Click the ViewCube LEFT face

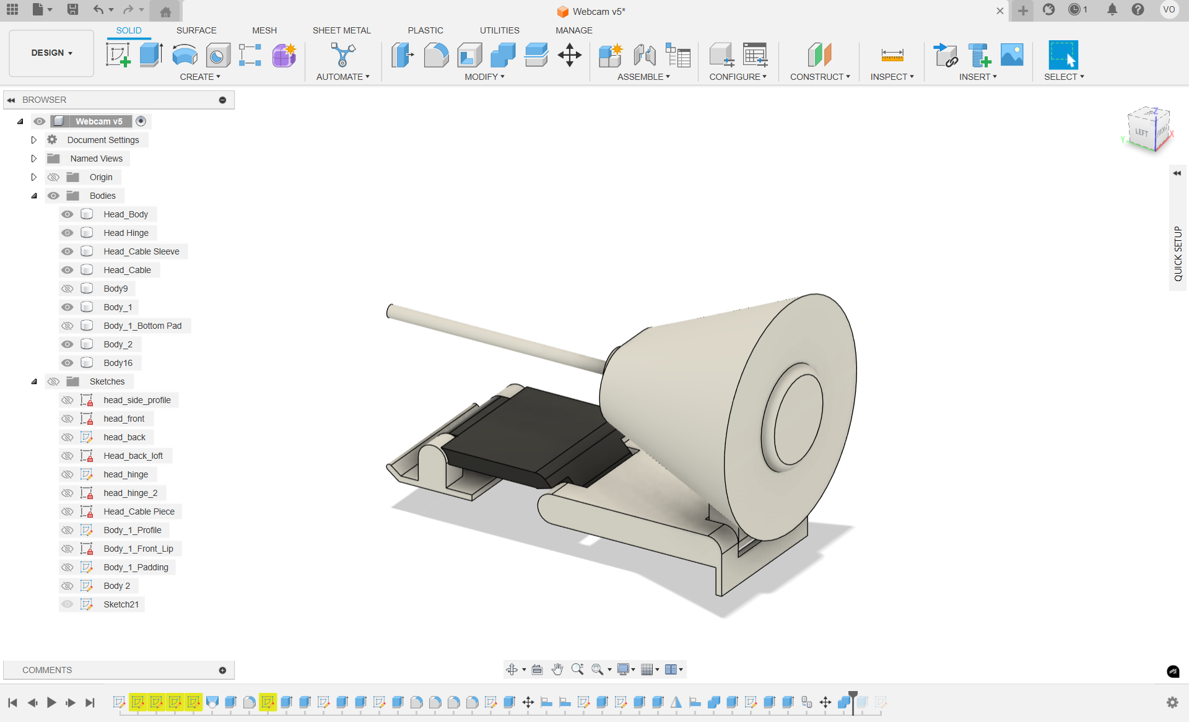1141,132
